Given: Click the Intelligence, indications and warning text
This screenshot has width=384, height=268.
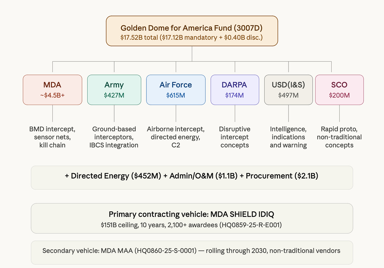Looking at the screenshot, I should [288, 137].
